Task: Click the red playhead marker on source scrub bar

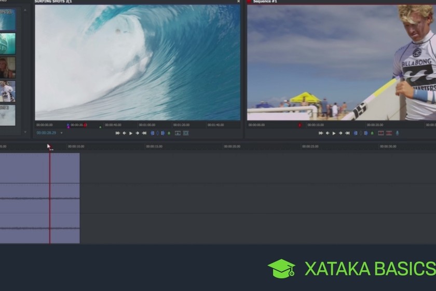Action: coord(85,125)
